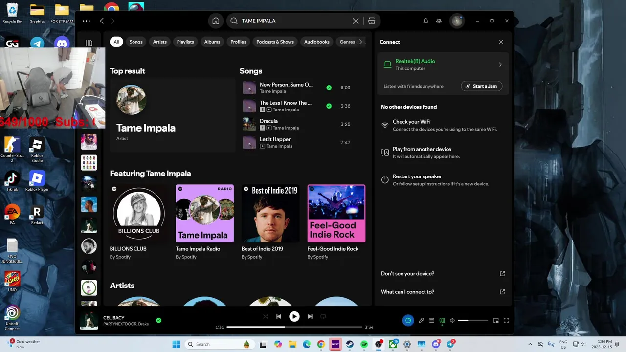Open Ubisoft Connect desktop shortcut
This screenshot has height=352, width=626.
coord(12,318)
